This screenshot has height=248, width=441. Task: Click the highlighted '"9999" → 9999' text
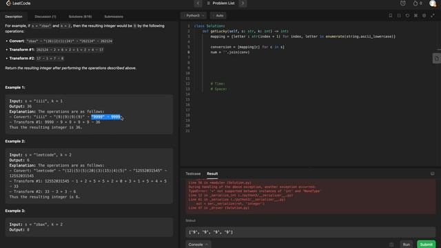[105, 117]
